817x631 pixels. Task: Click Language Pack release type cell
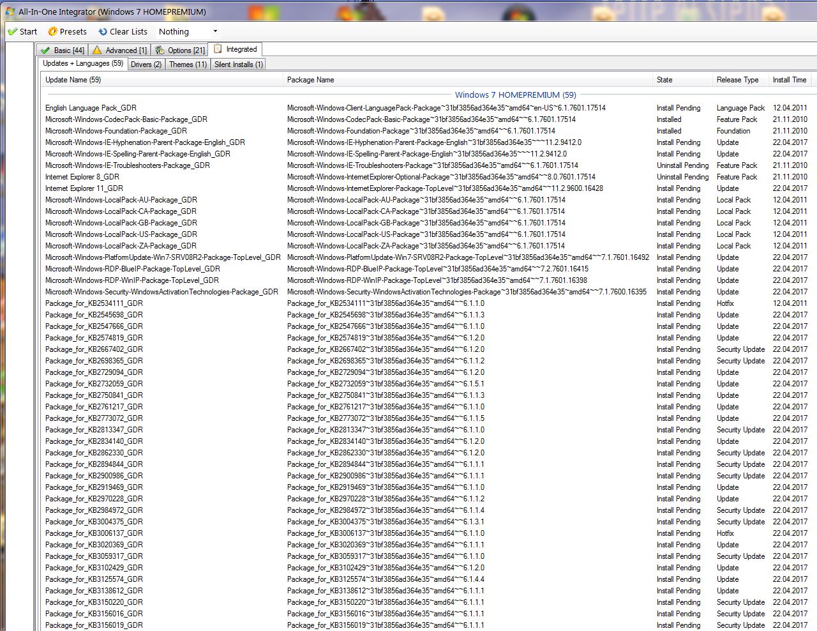tap(740, 108)
